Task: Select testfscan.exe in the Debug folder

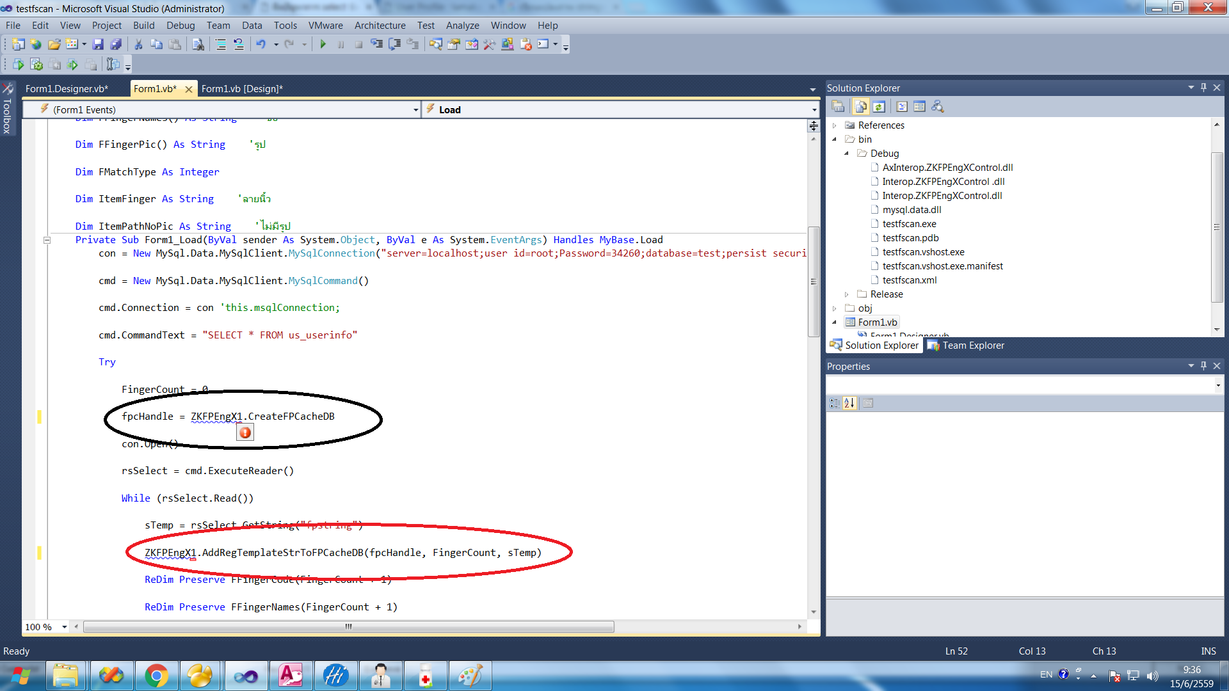Action: coord(910,224)
